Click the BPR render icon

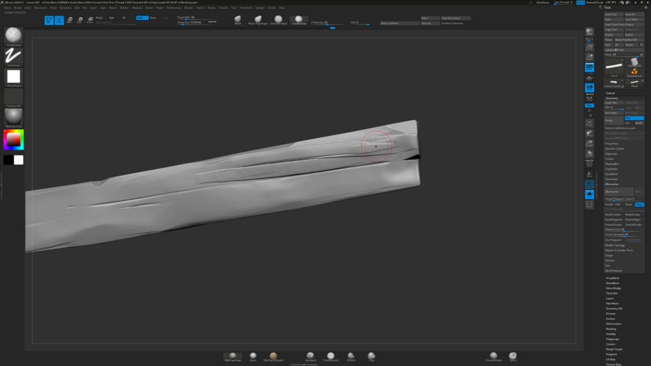[x=589, y=32]
